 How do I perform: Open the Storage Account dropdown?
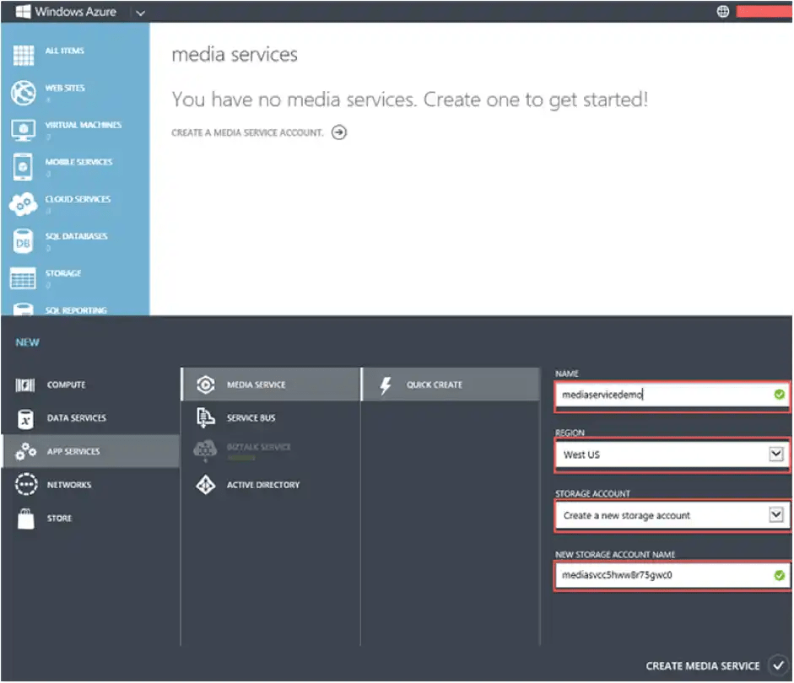click(671, 514)
